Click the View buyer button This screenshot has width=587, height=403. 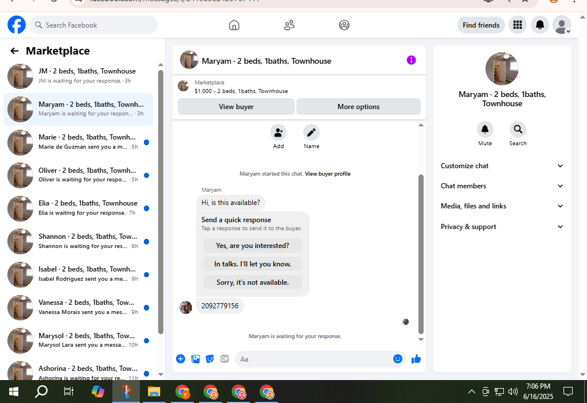236,106
